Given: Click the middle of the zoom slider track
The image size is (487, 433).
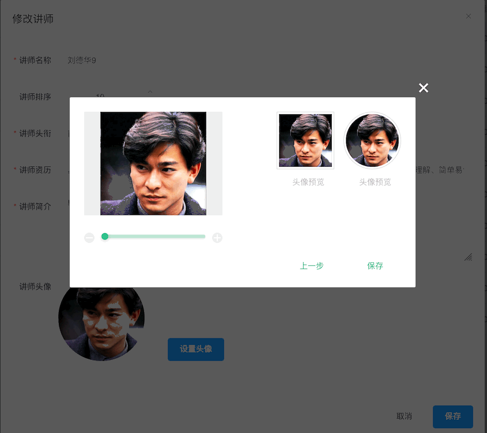Looking at the screenshot, I should 153,237.
